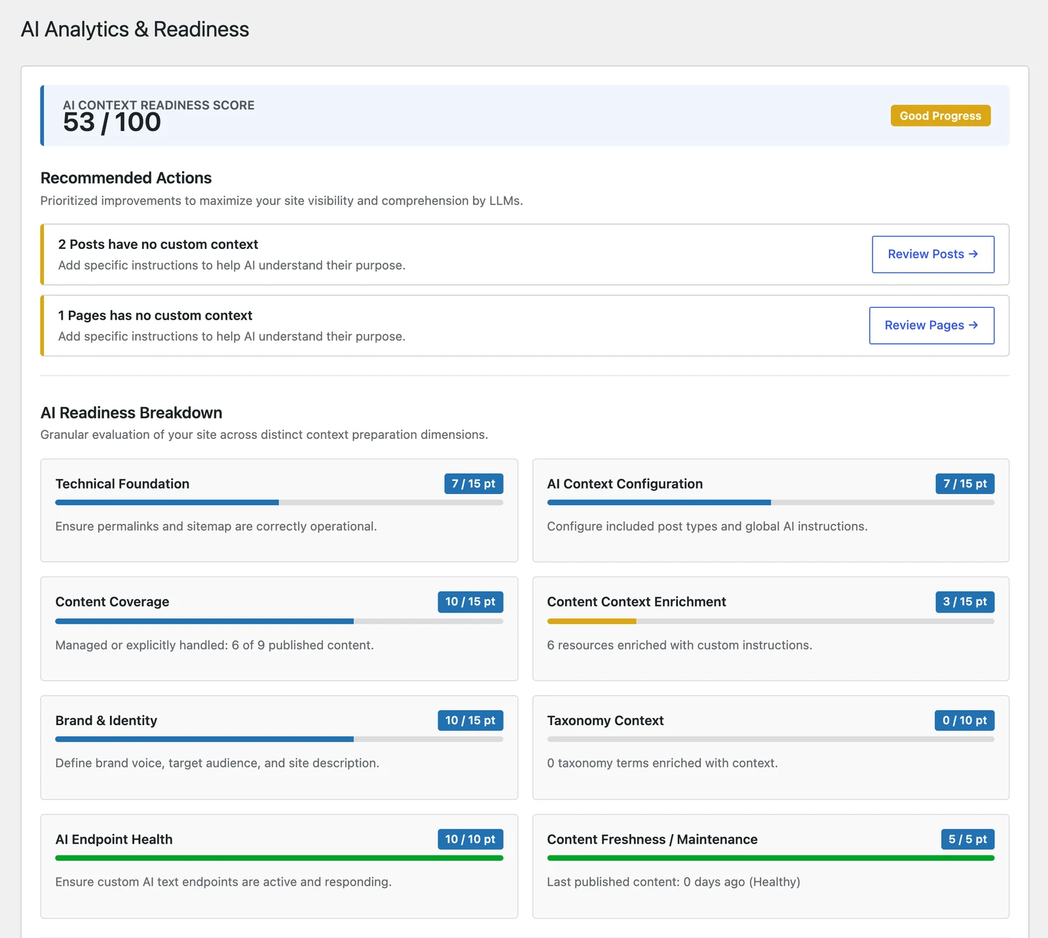
Task: Click the AI Context Configuration card title
Action: (625, 484)
